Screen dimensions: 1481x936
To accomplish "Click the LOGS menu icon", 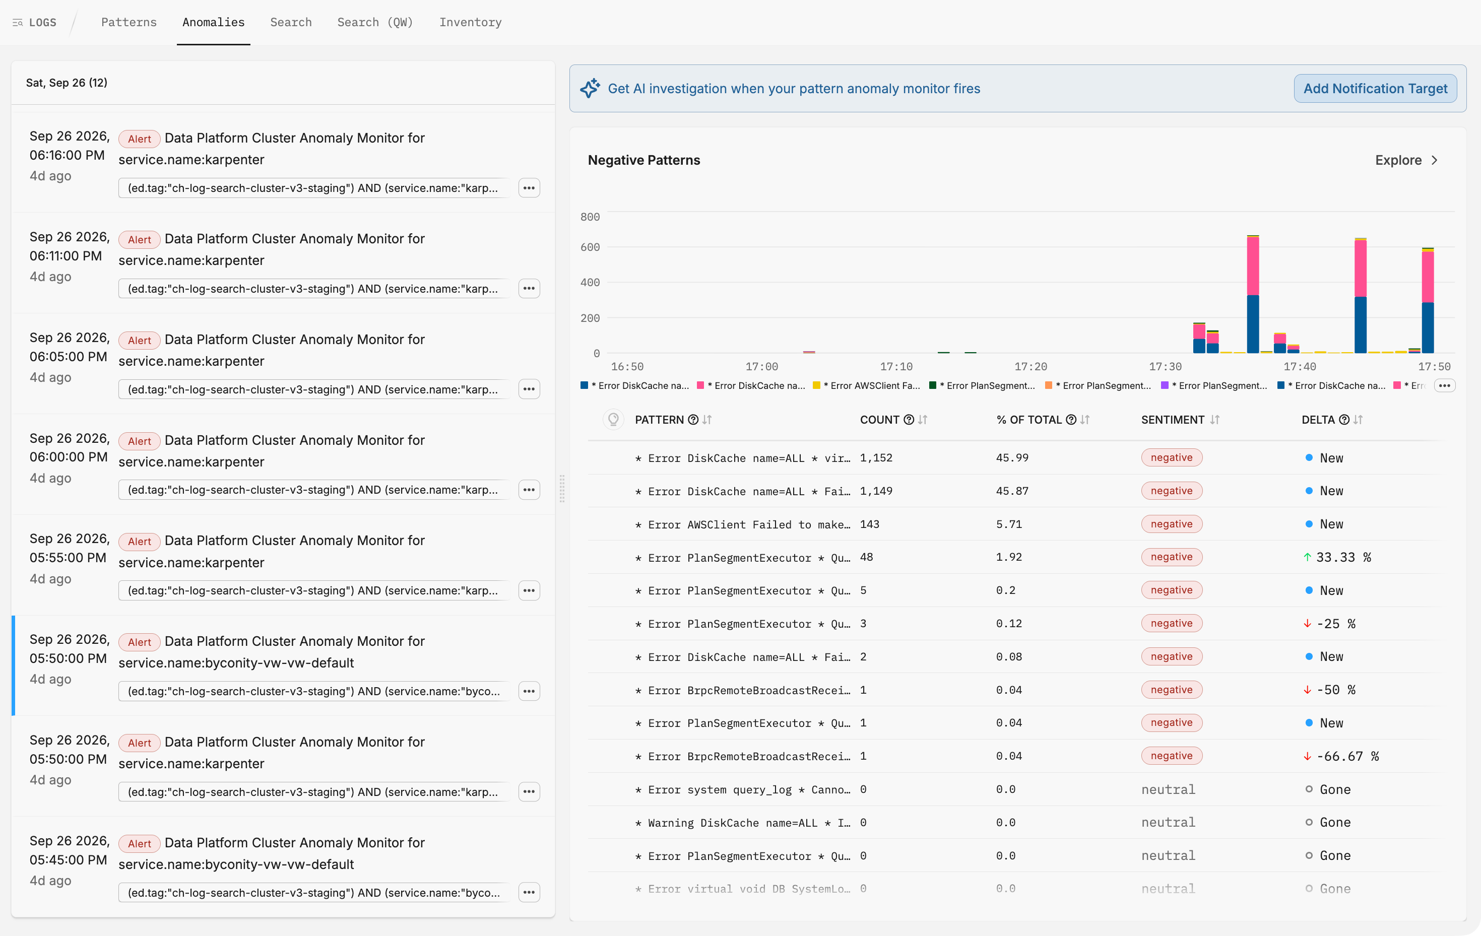I will click(17, 23).
